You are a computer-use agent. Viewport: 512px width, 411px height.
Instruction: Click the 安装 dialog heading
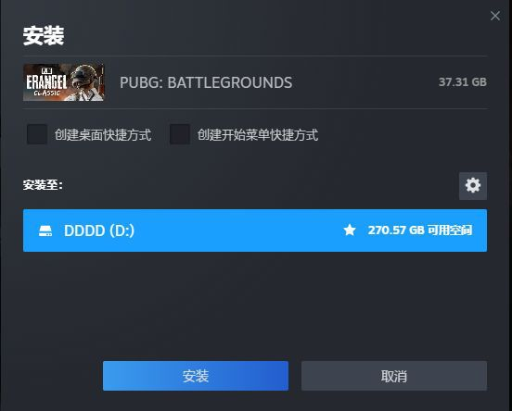[44, 35]
